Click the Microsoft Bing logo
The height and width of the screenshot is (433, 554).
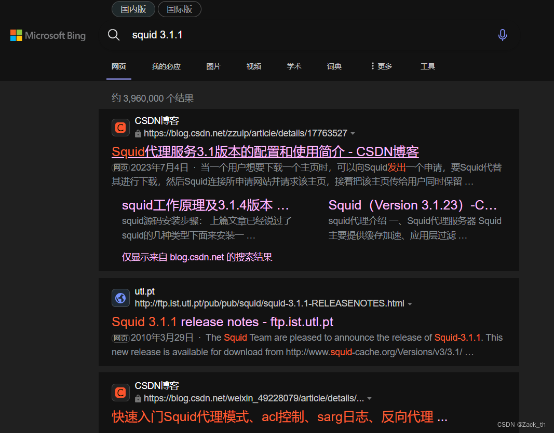[x=48, y=35]
